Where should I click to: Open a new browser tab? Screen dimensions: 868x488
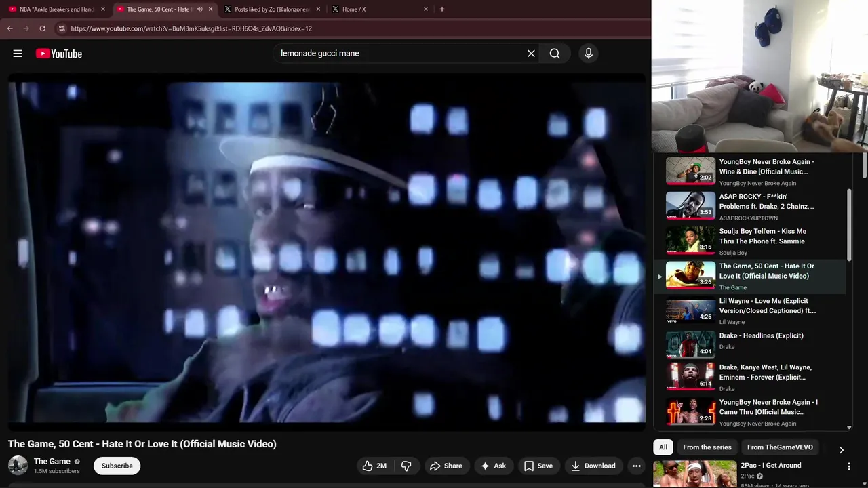click(442, 9)
